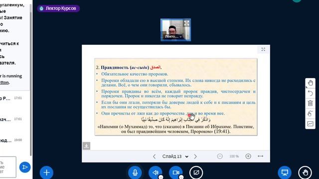Click the presentation restore button

click(285, 173)
